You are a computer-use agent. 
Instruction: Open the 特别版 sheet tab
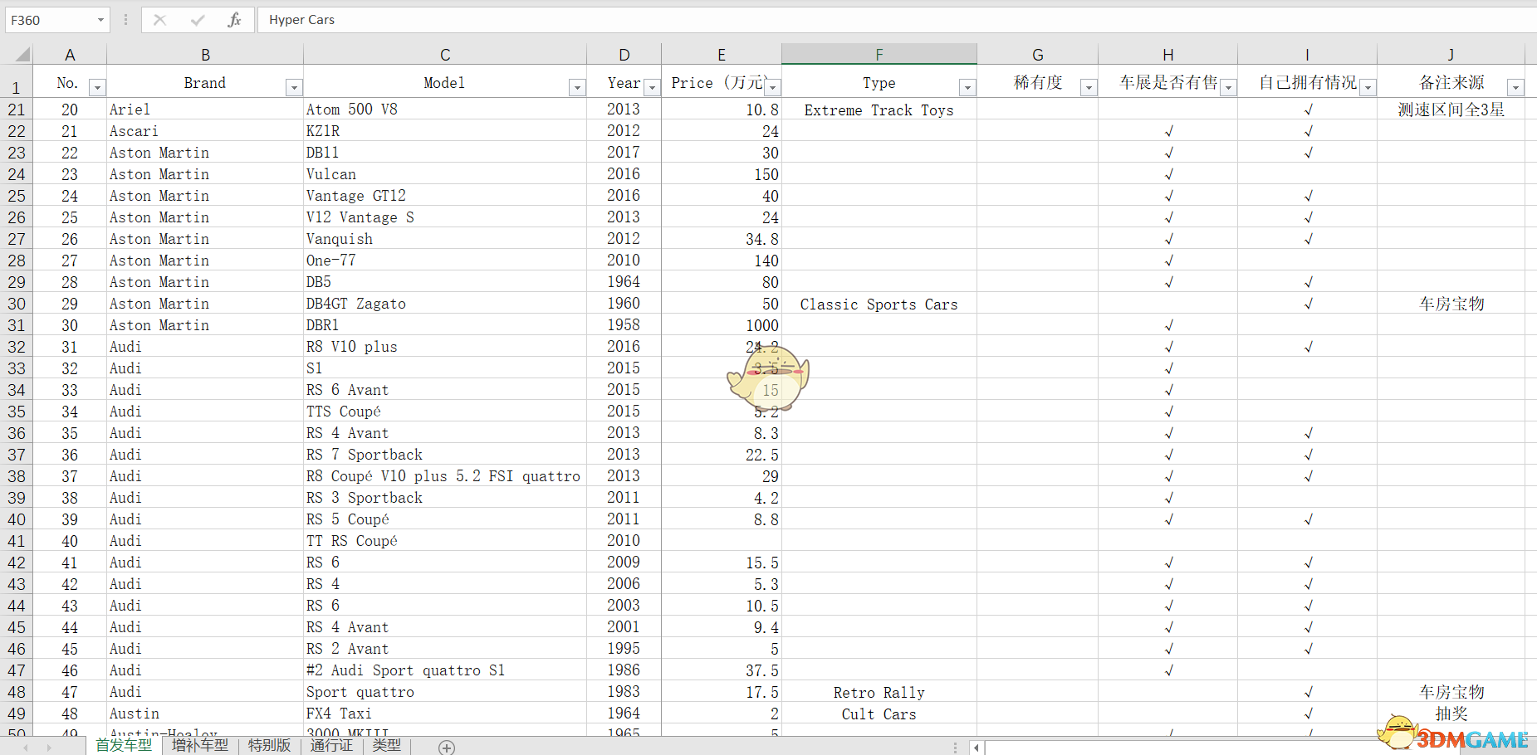point(269,745)
